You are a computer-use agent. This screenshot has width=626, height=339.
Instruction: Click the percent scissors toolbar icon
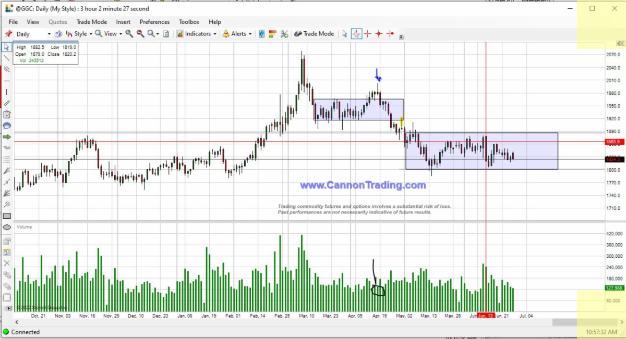click(x=284, y=34)
